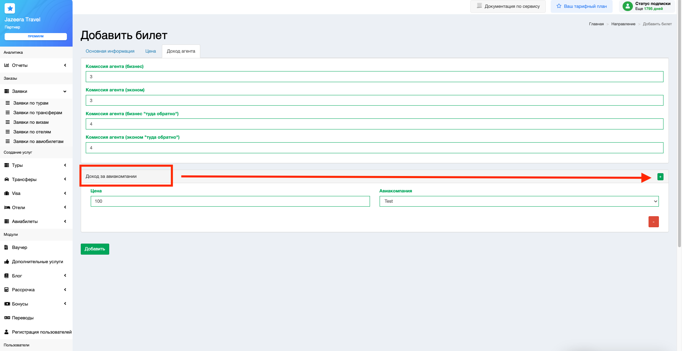Click the green user avatar icon
This screenshot has height=351, width=682.
pos(628,6)
